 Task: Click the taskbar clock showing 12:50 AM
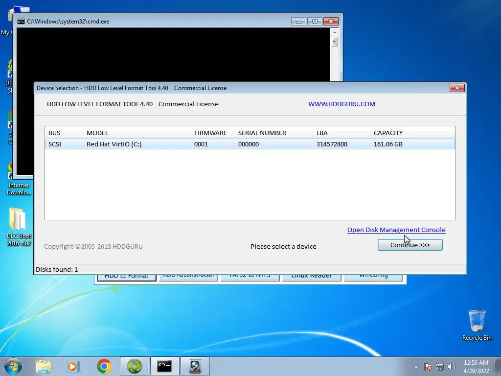[x=476, y=367]
